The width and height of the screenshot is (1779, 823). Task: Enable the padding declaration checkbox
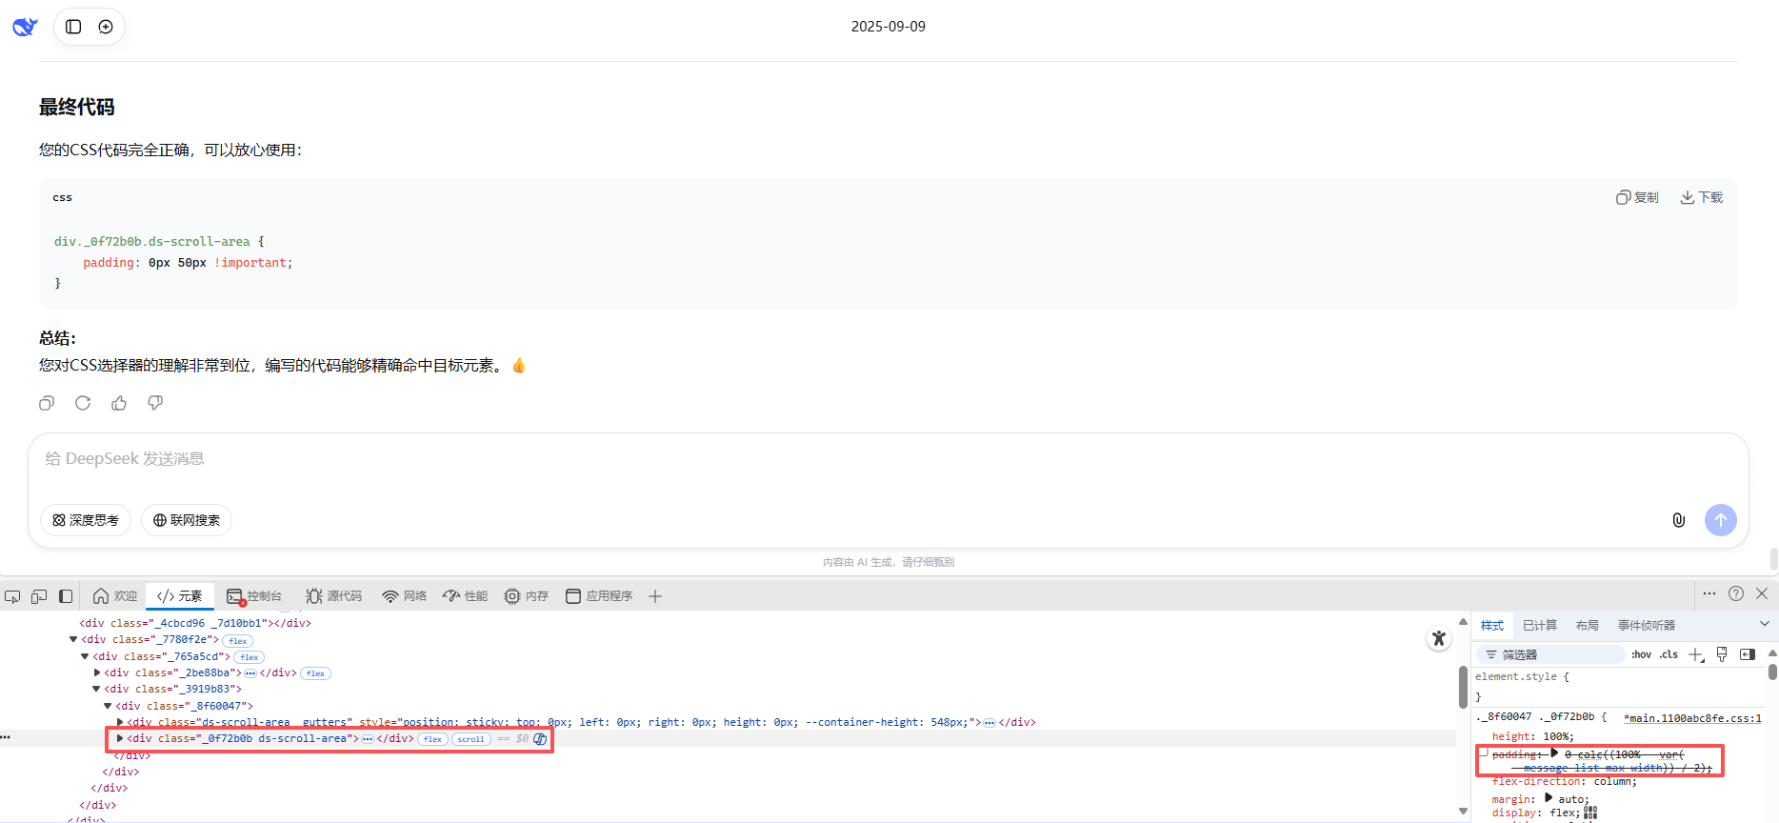[1483, 753]
